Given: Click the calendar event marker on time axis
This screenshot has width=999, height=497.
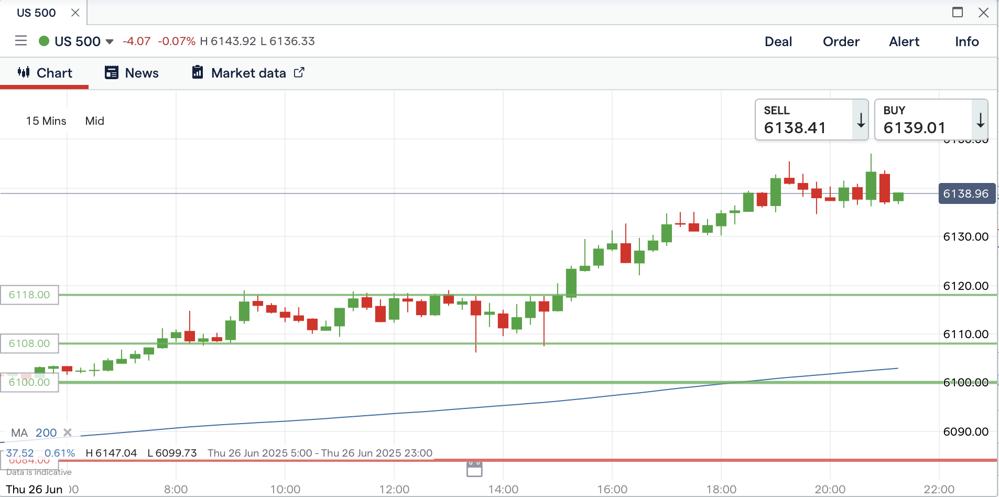Looking at the screenshot, I should pos(474,469).
